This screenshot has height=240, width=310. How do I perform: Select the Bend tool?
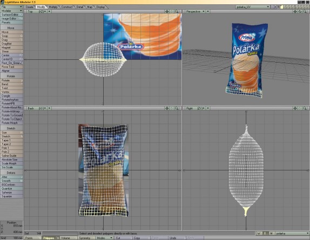point(12,84)
